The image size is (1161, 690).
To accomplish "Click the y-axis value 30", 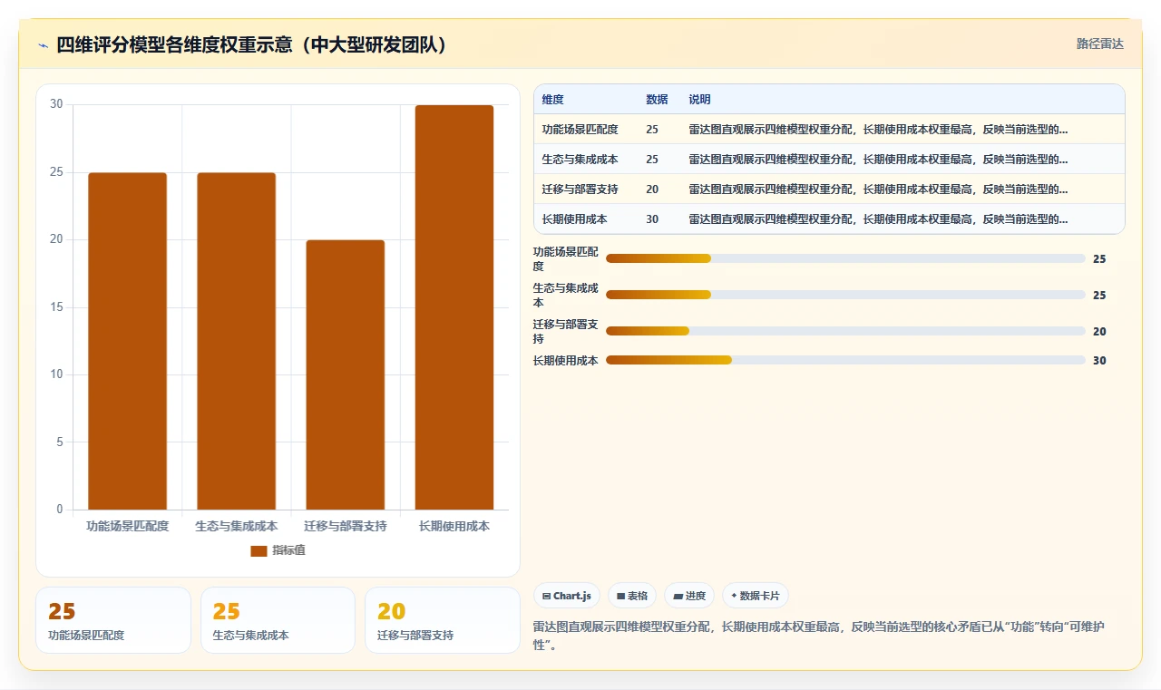I will coord(56,104).
